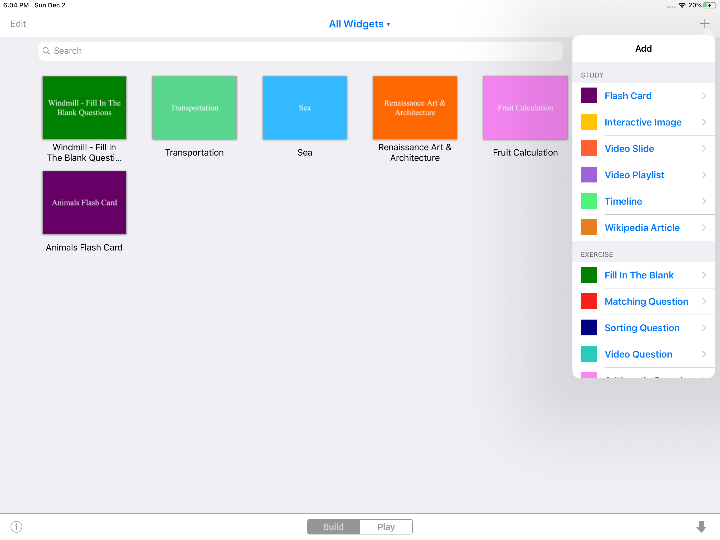Open the info icon at bottom left

pos(16,526)
